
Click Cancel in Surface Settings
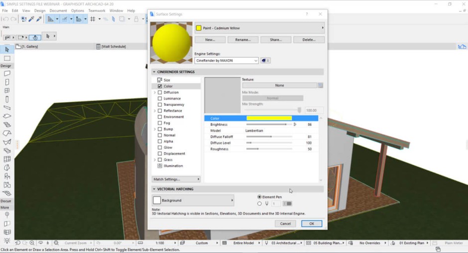click(285, 224)
